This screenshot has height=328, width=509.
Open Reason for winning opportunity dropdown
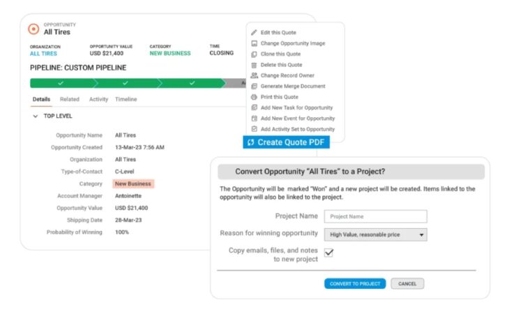tap(376, 234)
